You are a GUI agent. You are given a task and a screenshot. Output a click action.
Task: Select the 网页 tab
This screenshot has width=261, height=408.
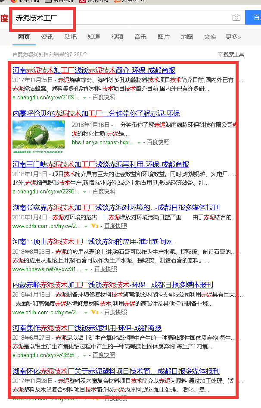24,37
